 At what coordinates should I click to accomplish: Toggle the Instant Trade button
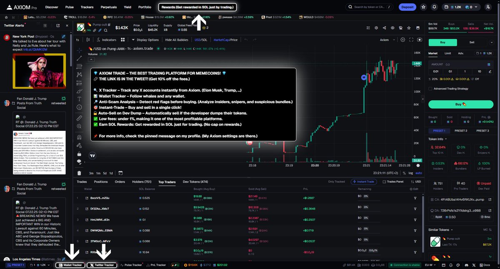[x=365, y=182]
